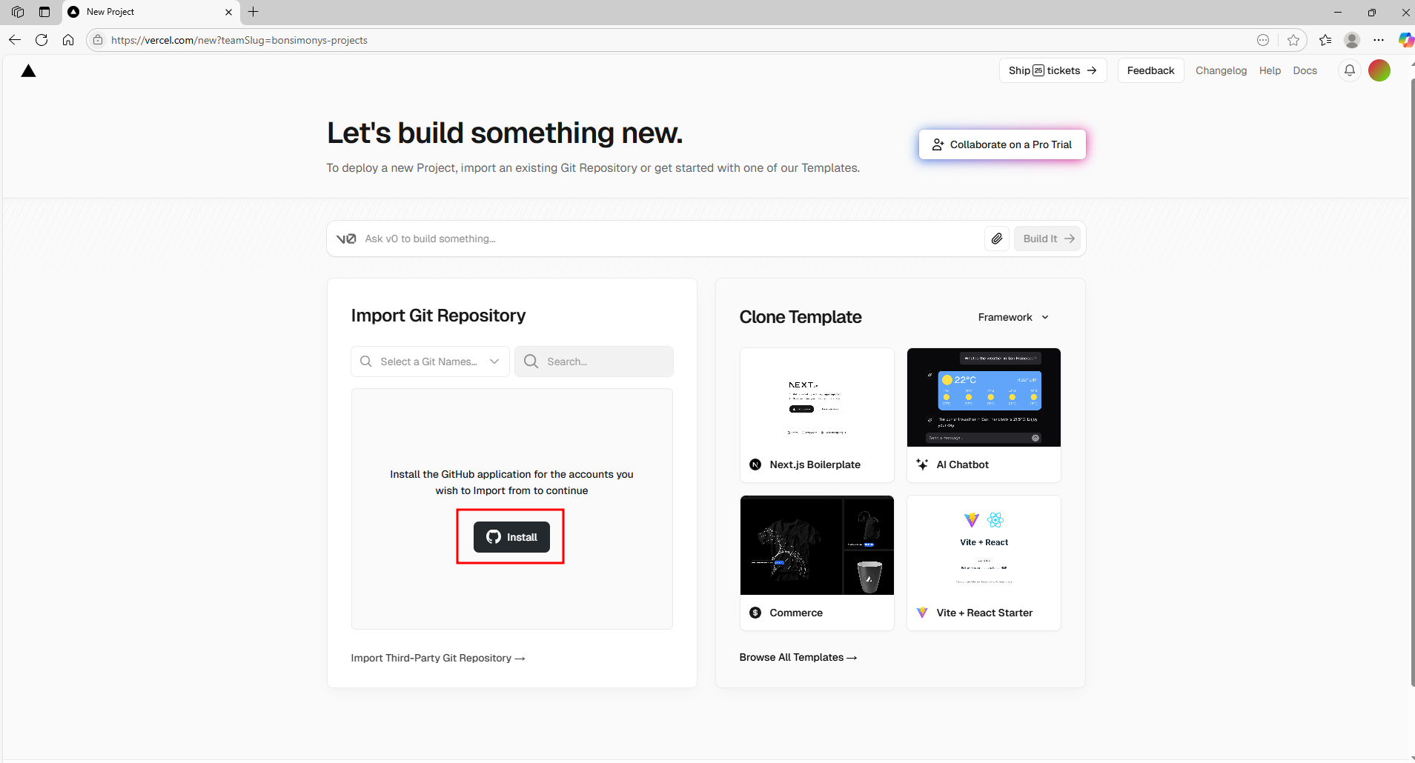Focus the repository Search field

pos(594,361)
